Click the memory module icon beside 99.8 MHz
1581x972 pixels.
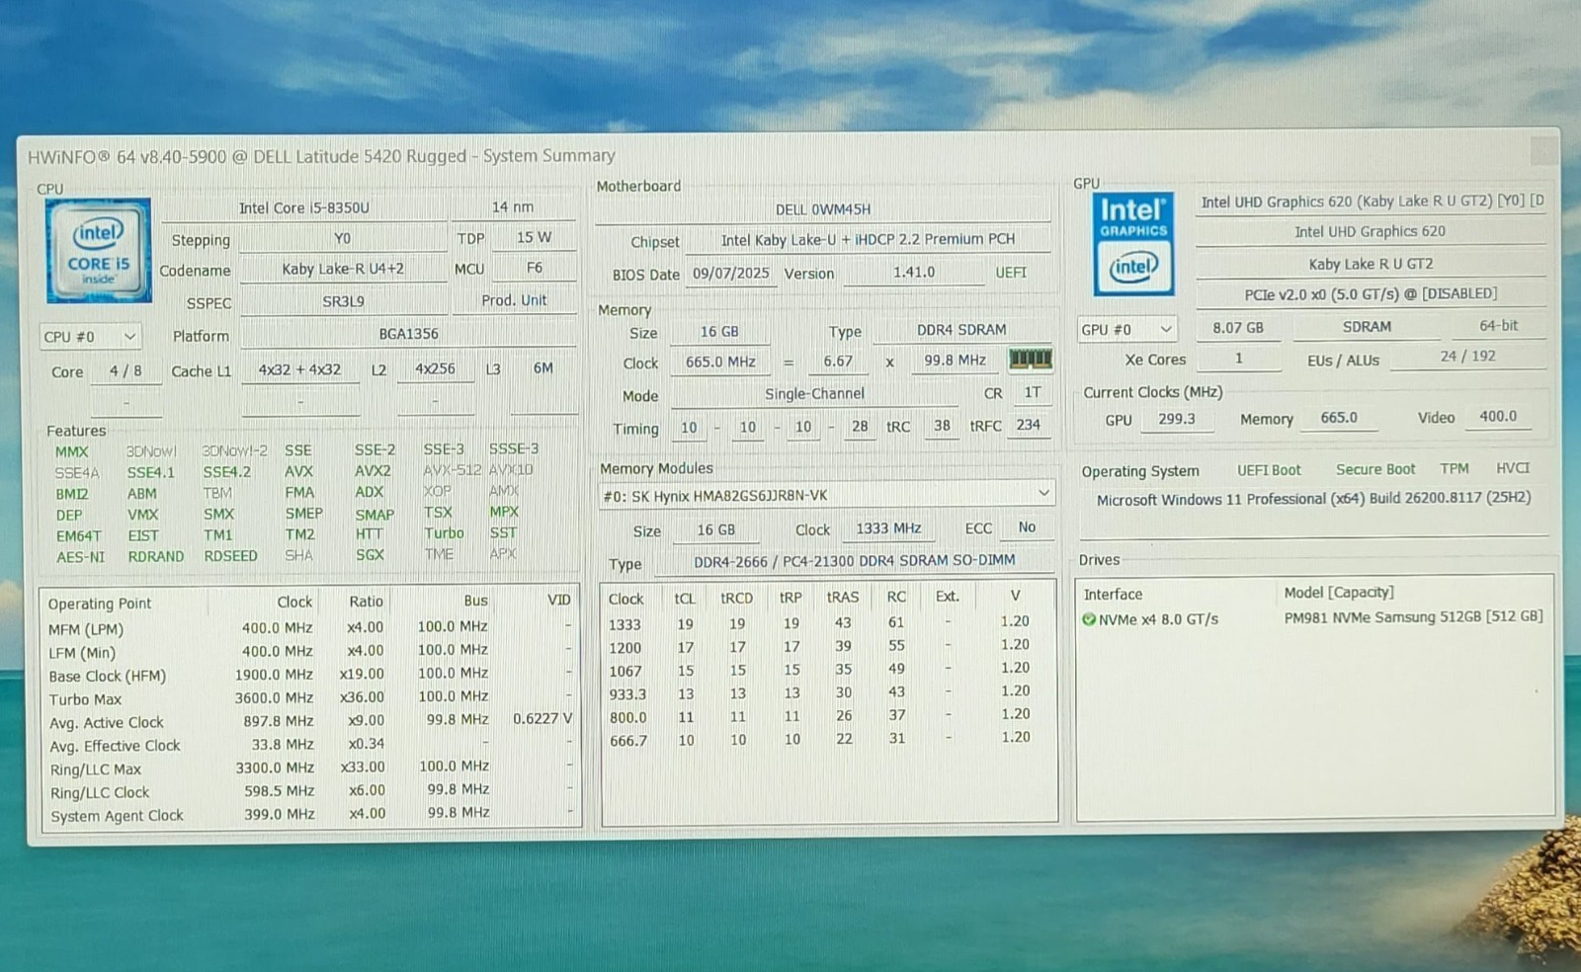1030,359
